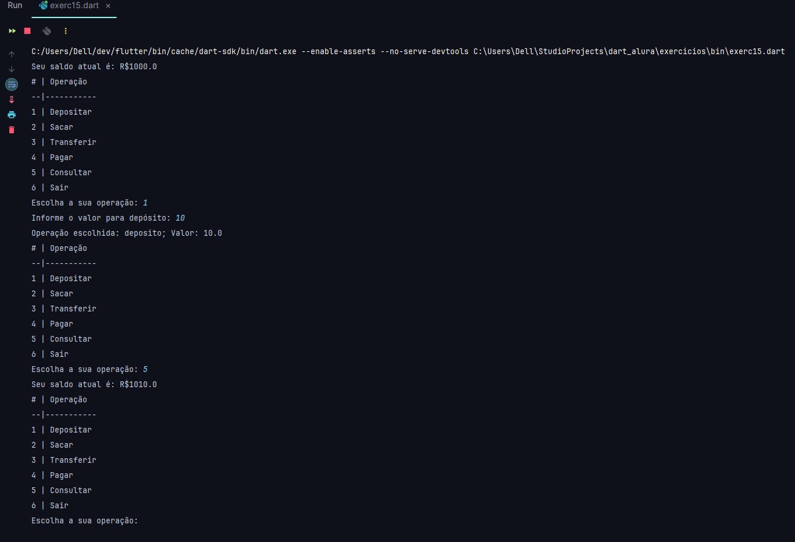The height and width of the screenshot is (542, 795).
Task: Click the Scroll to End icon
Action: point(12,100)
